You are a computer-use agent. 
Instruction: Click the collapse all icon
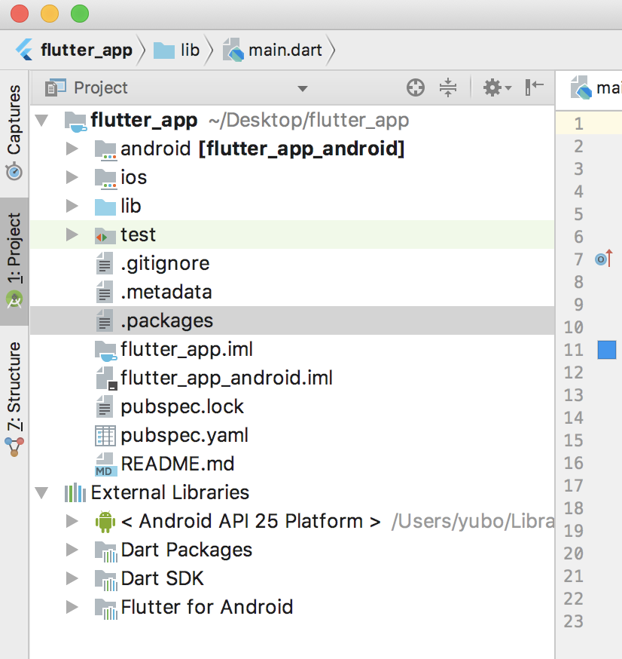448,87
